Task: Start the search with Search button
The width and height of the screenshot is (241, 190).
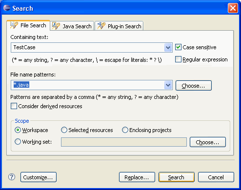Action: (x=177, y=177)
